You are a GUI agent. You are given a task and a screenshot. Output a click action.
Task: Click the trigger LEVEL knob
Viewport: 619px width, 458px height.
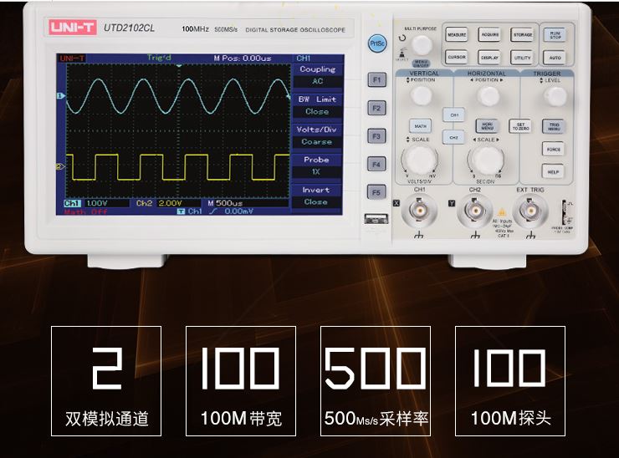[x=555, y=96]
